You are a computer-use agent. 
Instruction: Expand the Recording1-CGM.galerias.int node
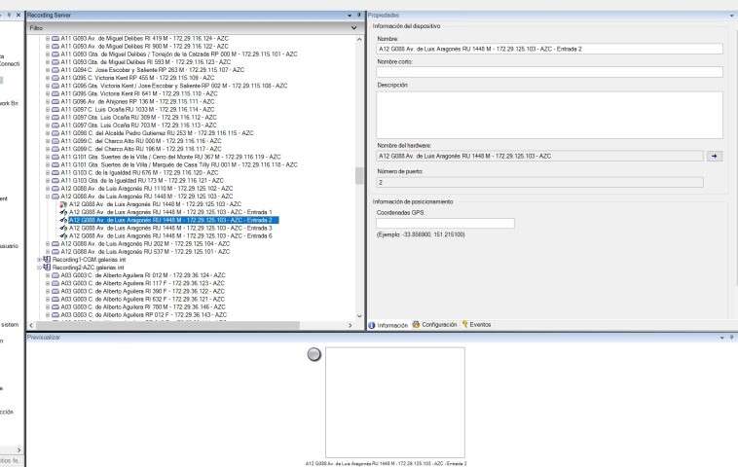click(39, 260)
